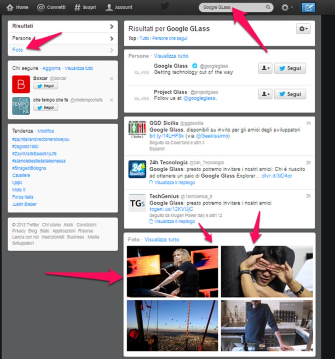The width and height of the screenshot is (335, 359).
Task: Open trend Justin Bieber
Action: click(x=24, y=204)
